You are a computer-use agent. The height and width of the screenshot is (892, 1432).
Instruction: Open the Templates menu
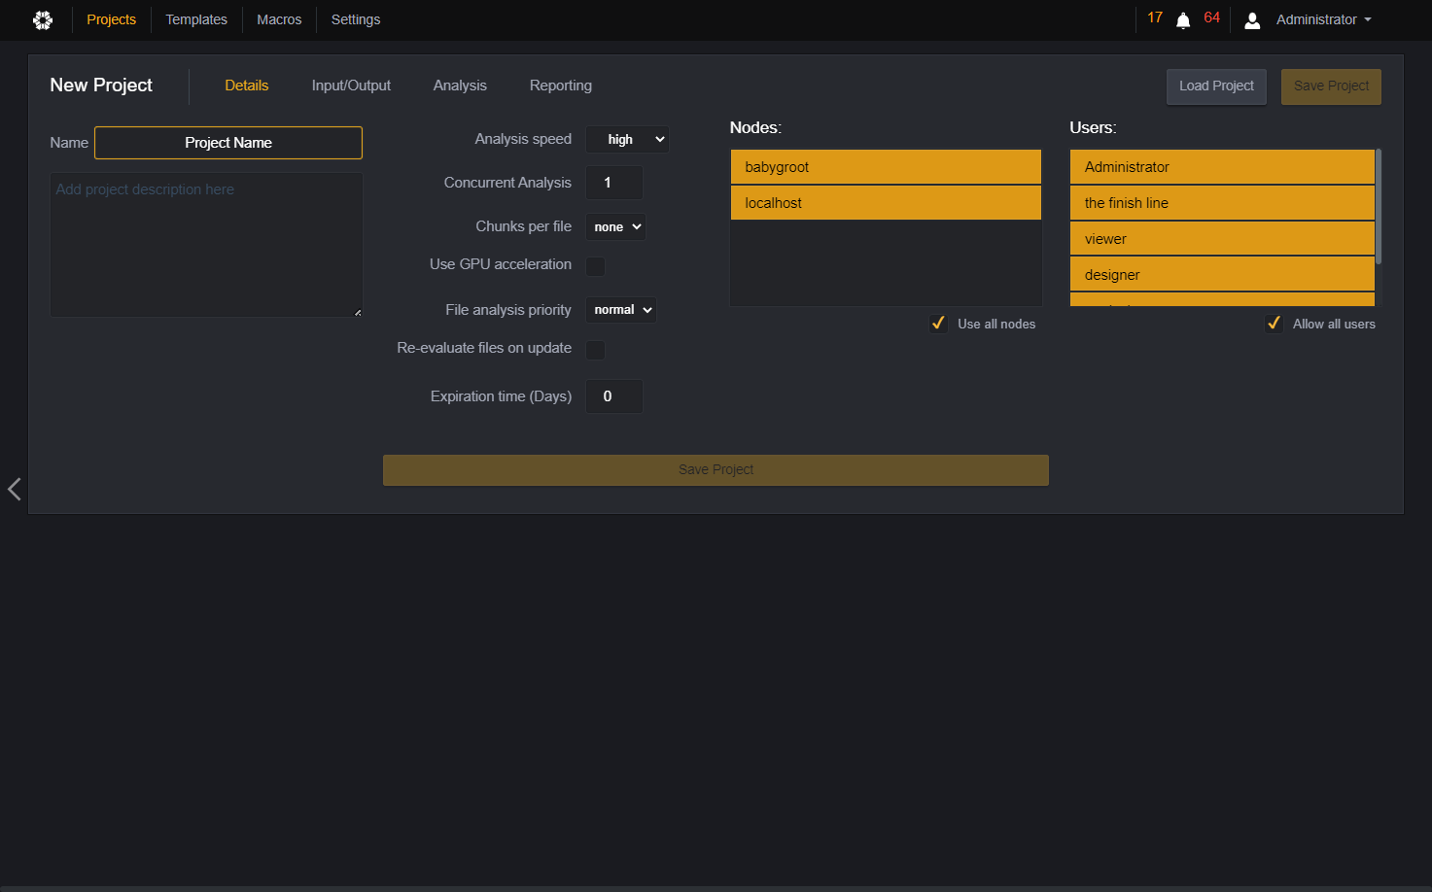(x=196, y=19)
